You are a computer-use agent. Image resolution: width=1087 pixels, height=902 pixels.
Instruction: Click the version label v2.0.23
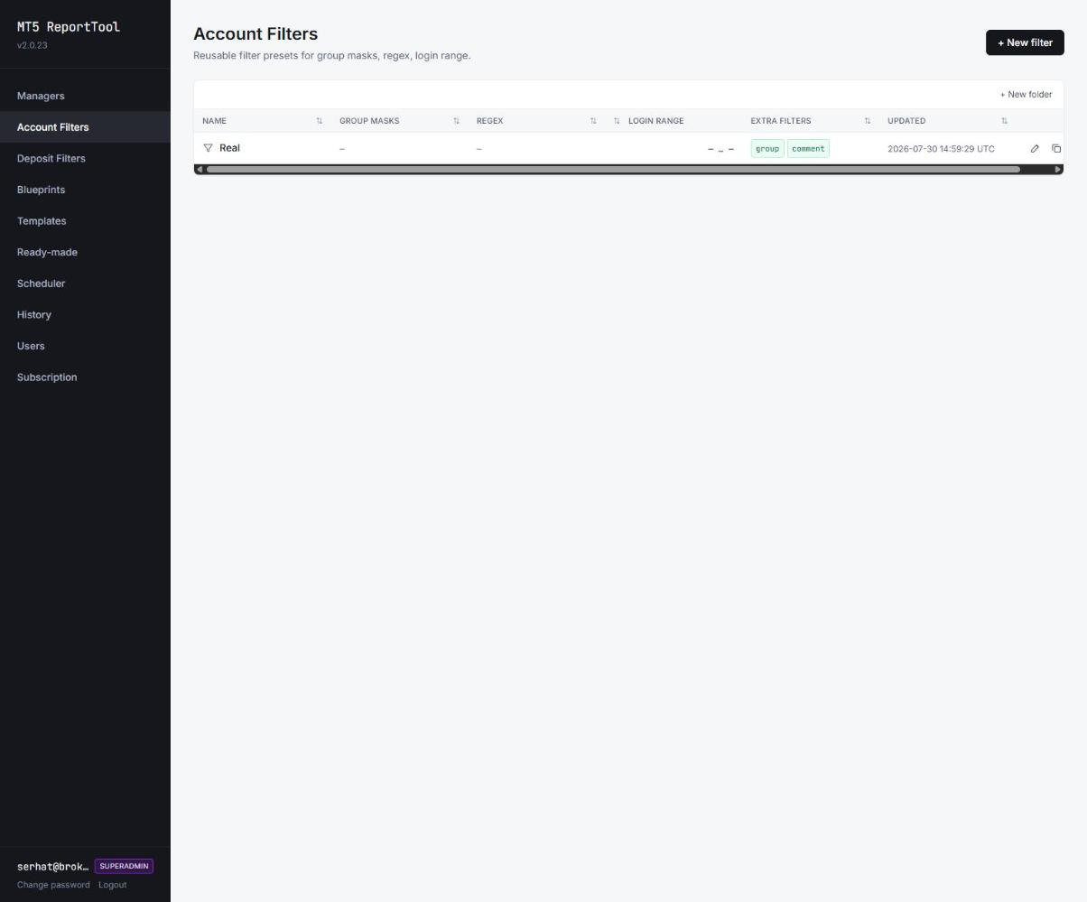(x=33, y=45)
